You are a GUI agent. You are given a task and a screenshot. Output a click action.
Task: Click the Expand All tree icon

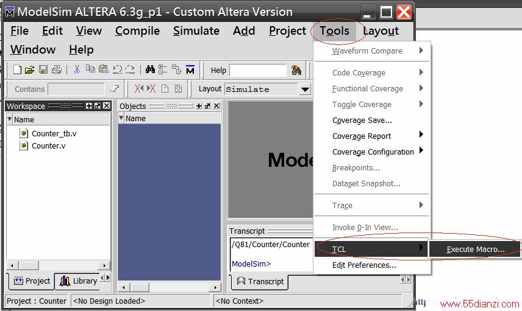point(176,69)
